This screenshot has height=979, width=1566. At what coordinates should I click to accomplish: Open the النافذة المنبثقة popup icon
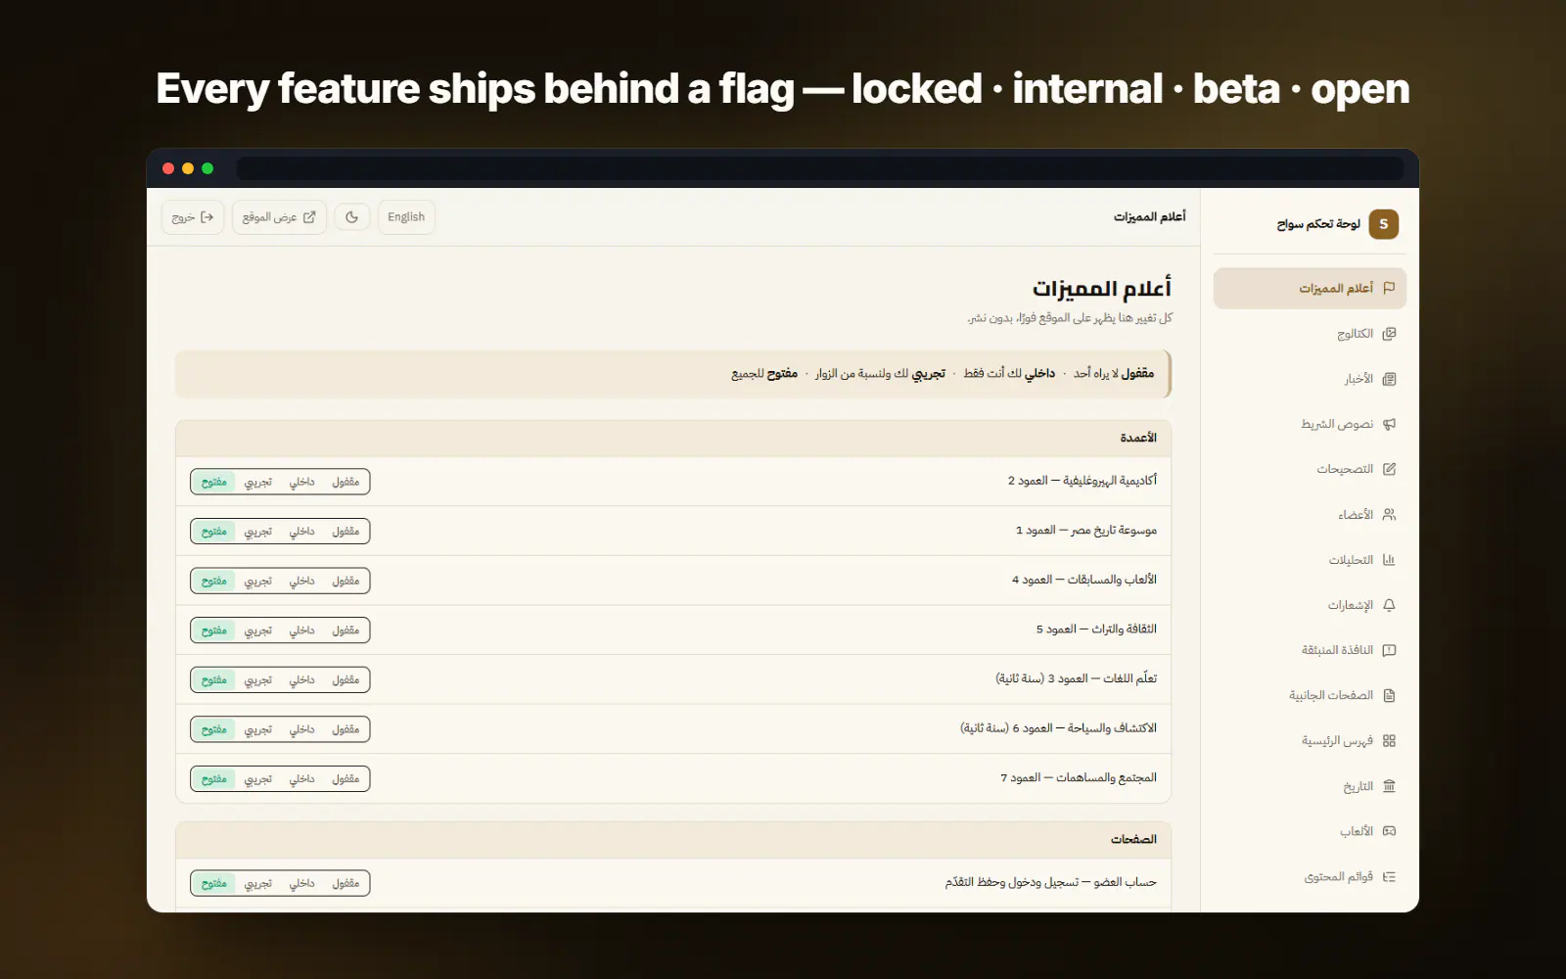pyautogui.click(x=1389, y=650)
